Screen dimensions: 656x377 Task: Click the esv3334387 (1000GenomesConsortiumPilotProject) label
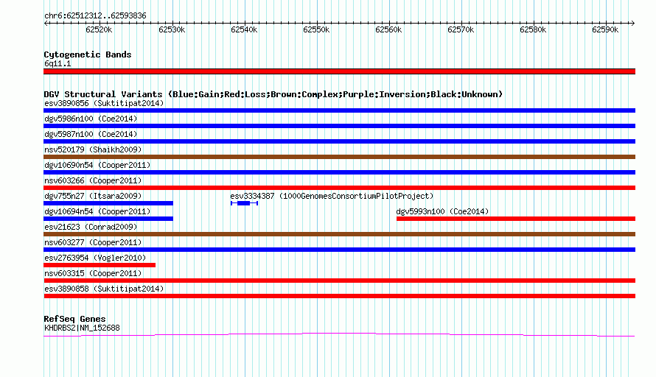pos(332,196)
